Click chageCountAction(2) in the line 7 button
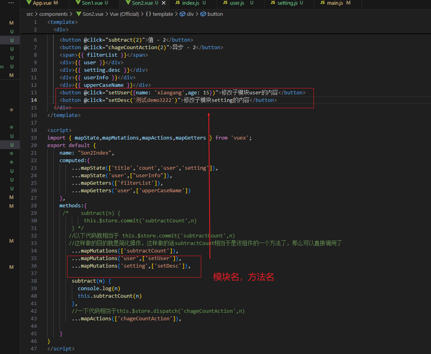 coord(137,48)
